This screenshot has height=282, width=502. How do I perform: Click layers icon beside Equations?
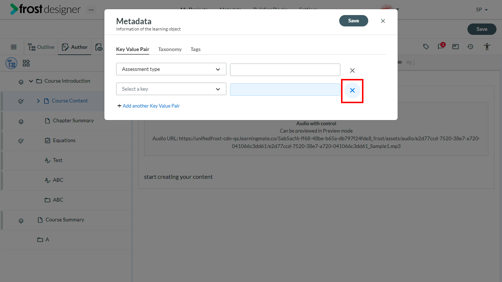pyautogui.click(x=21, y=141)
